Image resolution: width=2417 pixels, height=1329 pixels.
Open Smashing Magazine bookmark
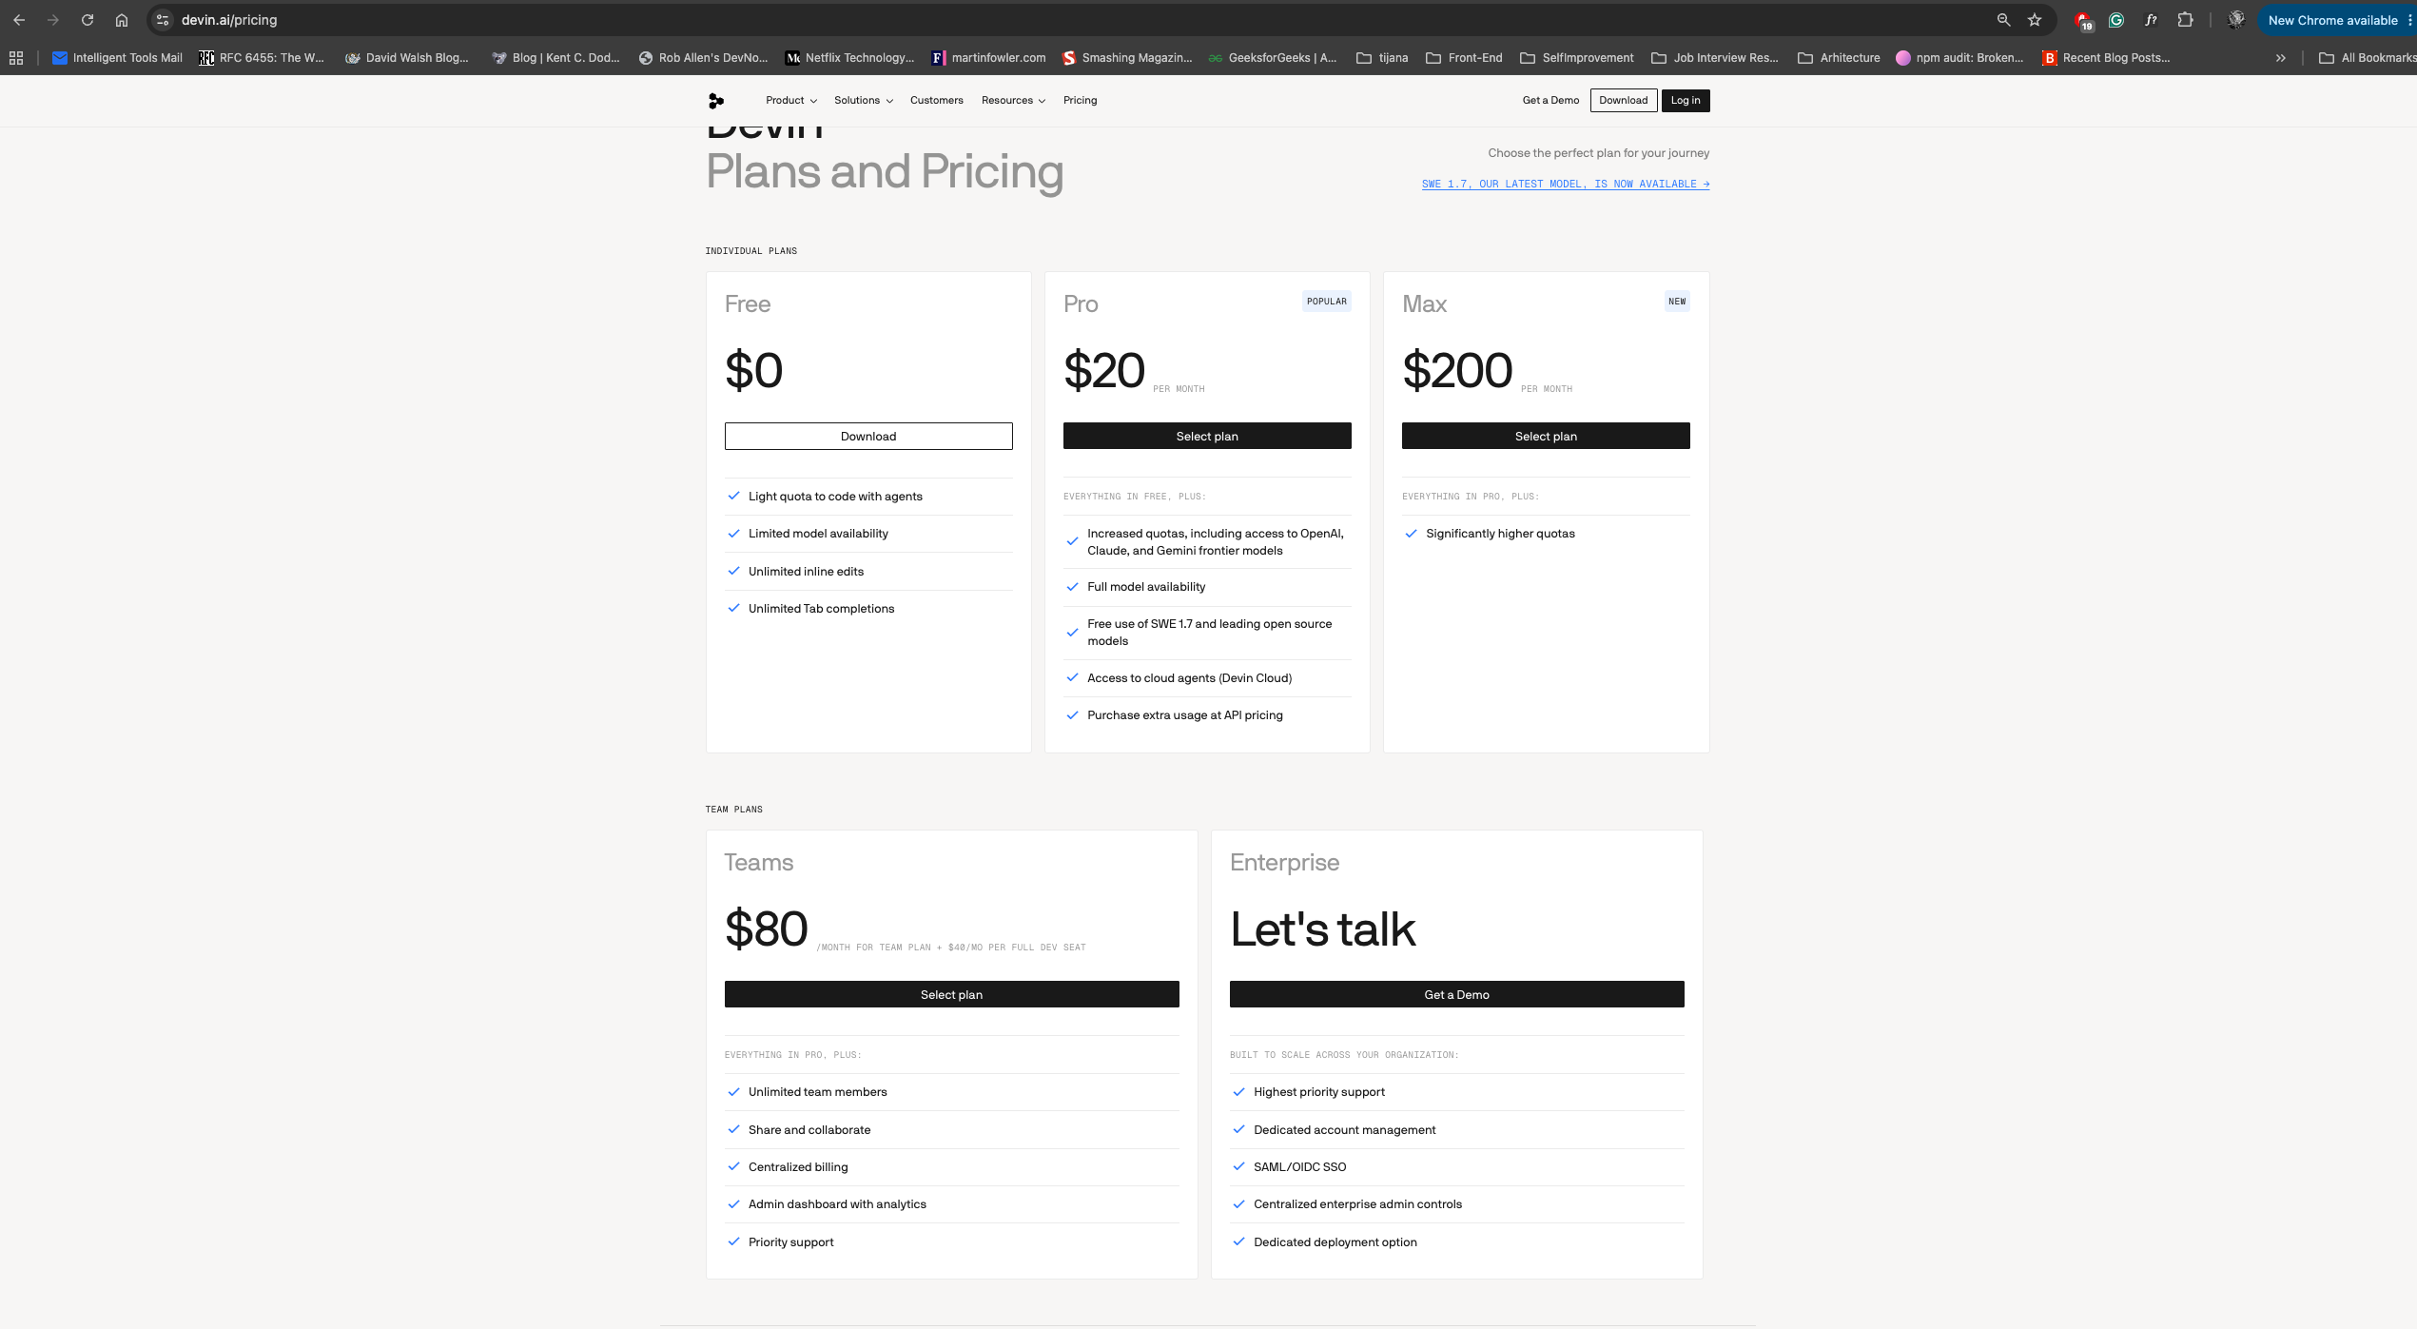(1127, 58)
